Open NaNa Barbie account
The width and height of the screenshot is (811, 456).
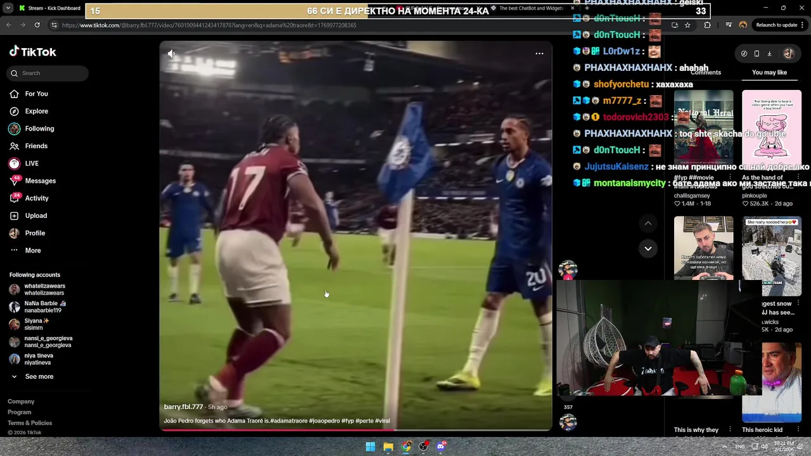[44, 307]
